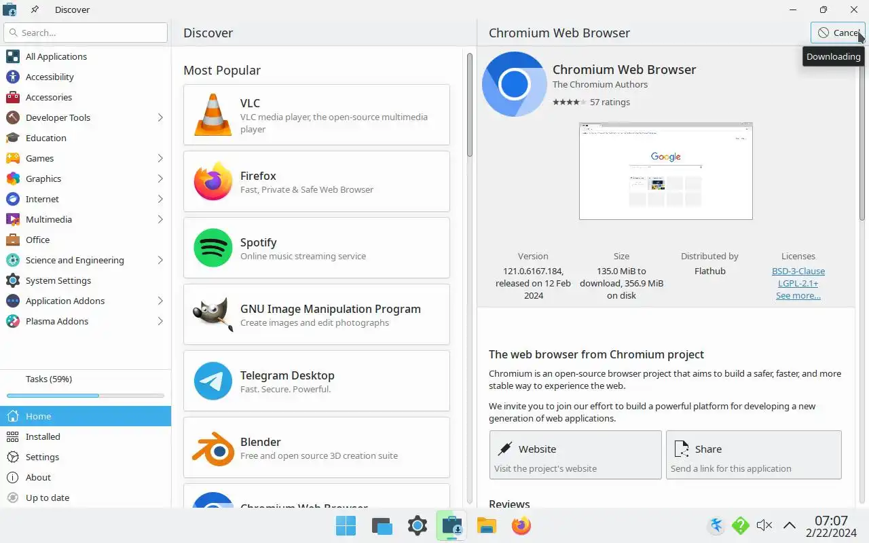Click the Blender logo icon

pos(213,447)
